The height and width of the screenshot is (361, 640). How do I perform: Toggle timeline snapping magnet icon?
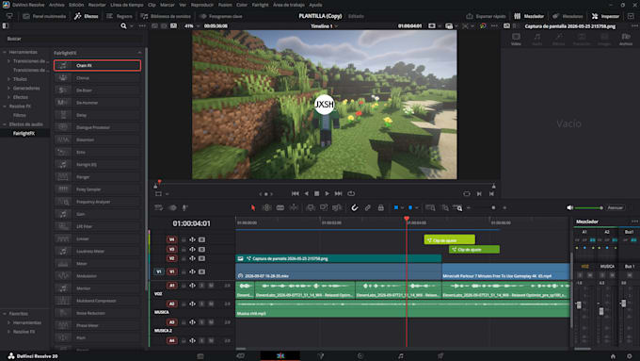tap(354, 207)
